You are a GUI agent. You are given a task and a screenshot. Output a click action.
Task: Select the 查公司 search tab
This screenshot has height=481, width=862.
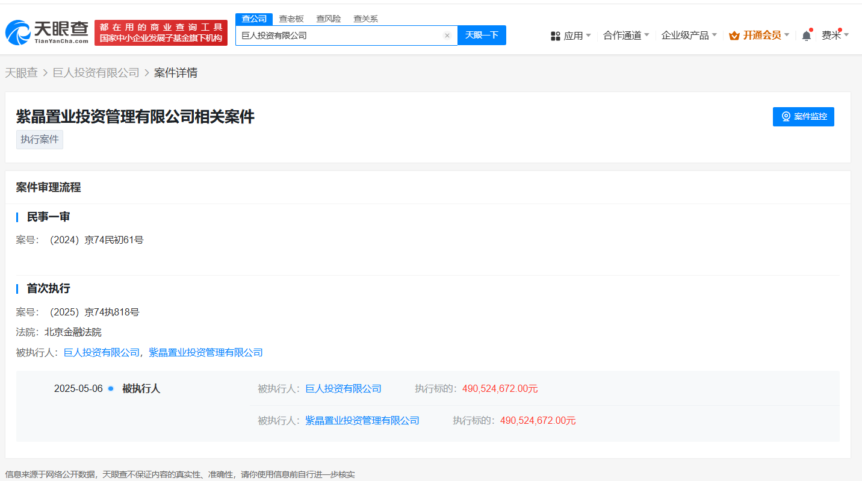point(254,19)
